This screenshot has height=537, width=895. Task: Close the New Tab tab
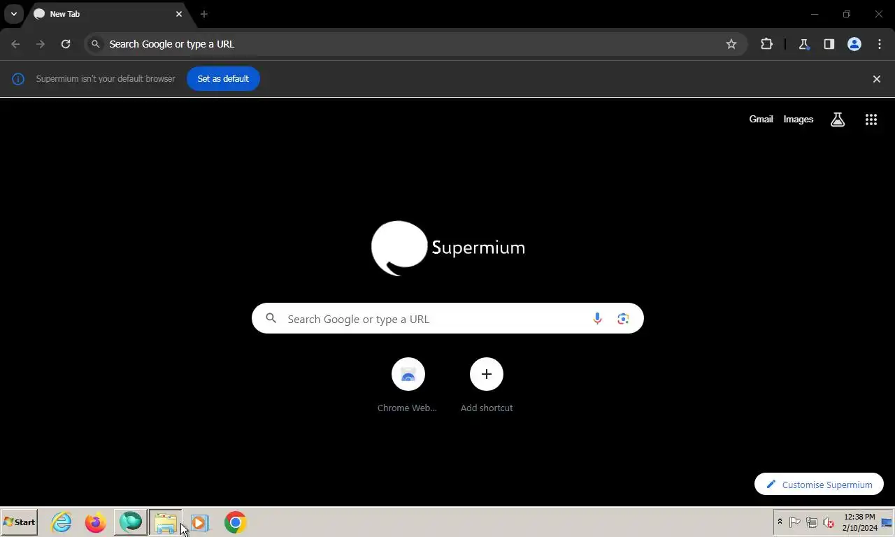(179, 14)
